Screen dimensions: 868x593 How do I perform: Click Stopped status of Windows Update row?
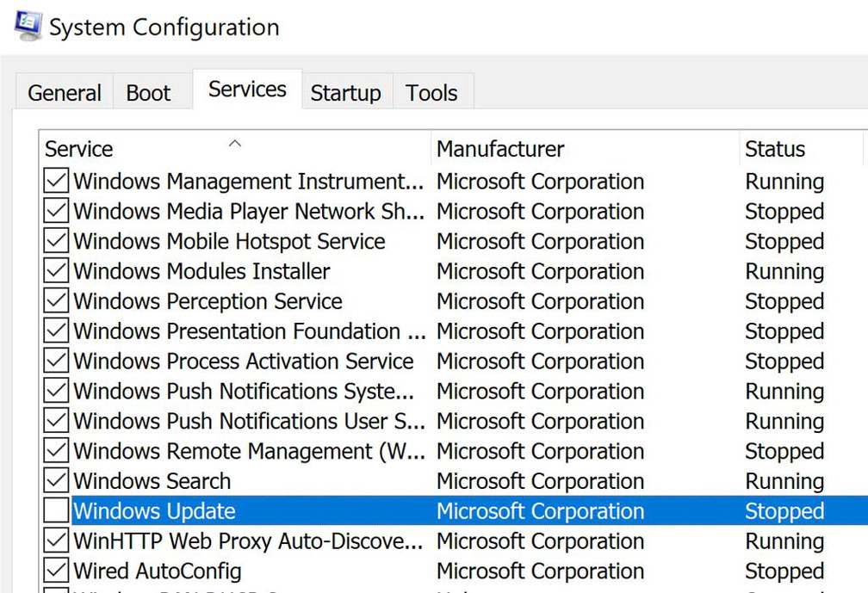pos(784,510)
